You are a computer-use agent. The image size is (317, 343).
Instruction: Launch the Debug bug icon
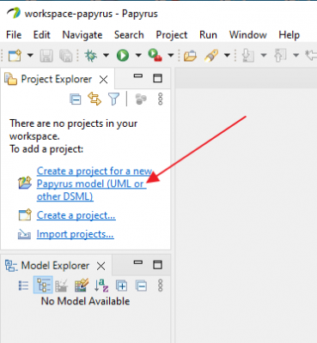pyautogui.click(x=91, y=55)
